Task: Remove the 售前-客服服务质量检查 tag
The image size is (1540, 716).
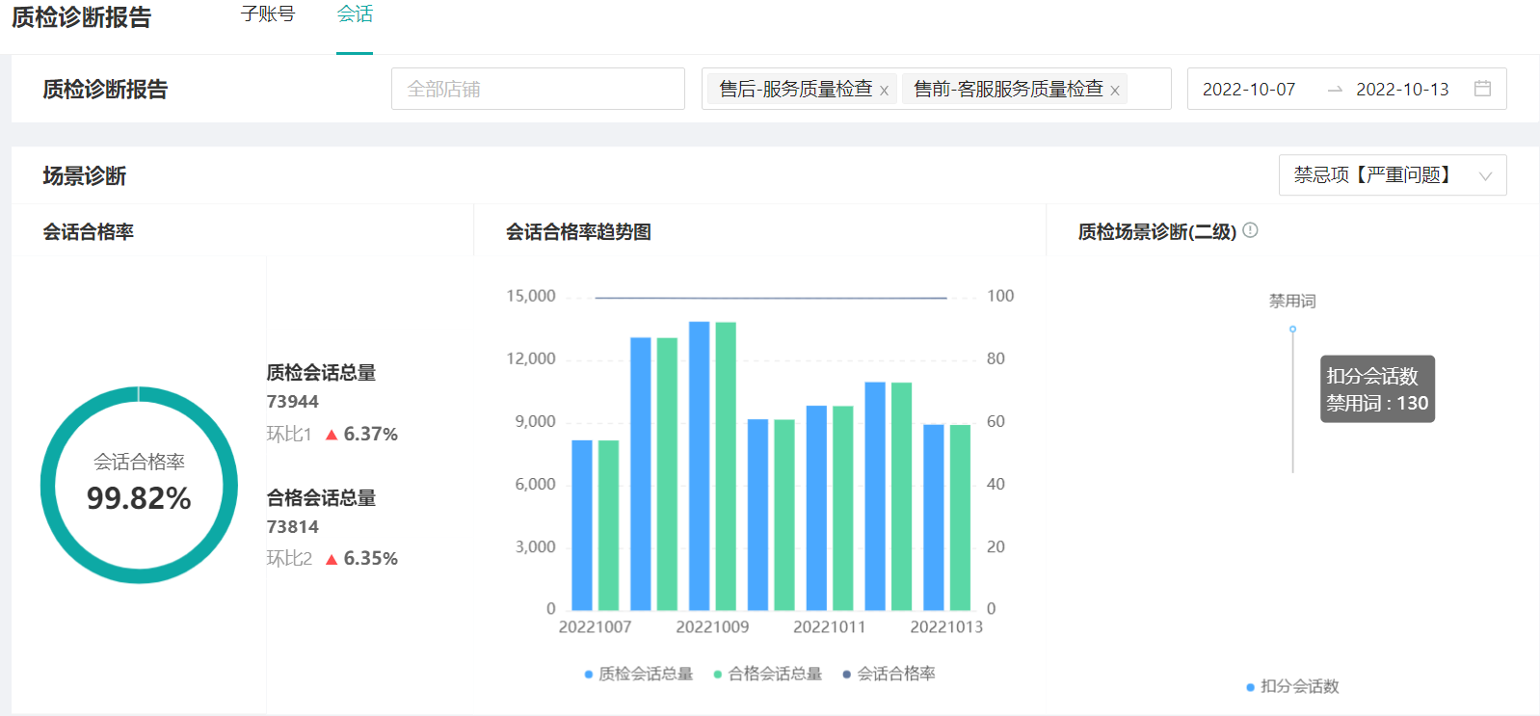Action: tap(1115, 91)
